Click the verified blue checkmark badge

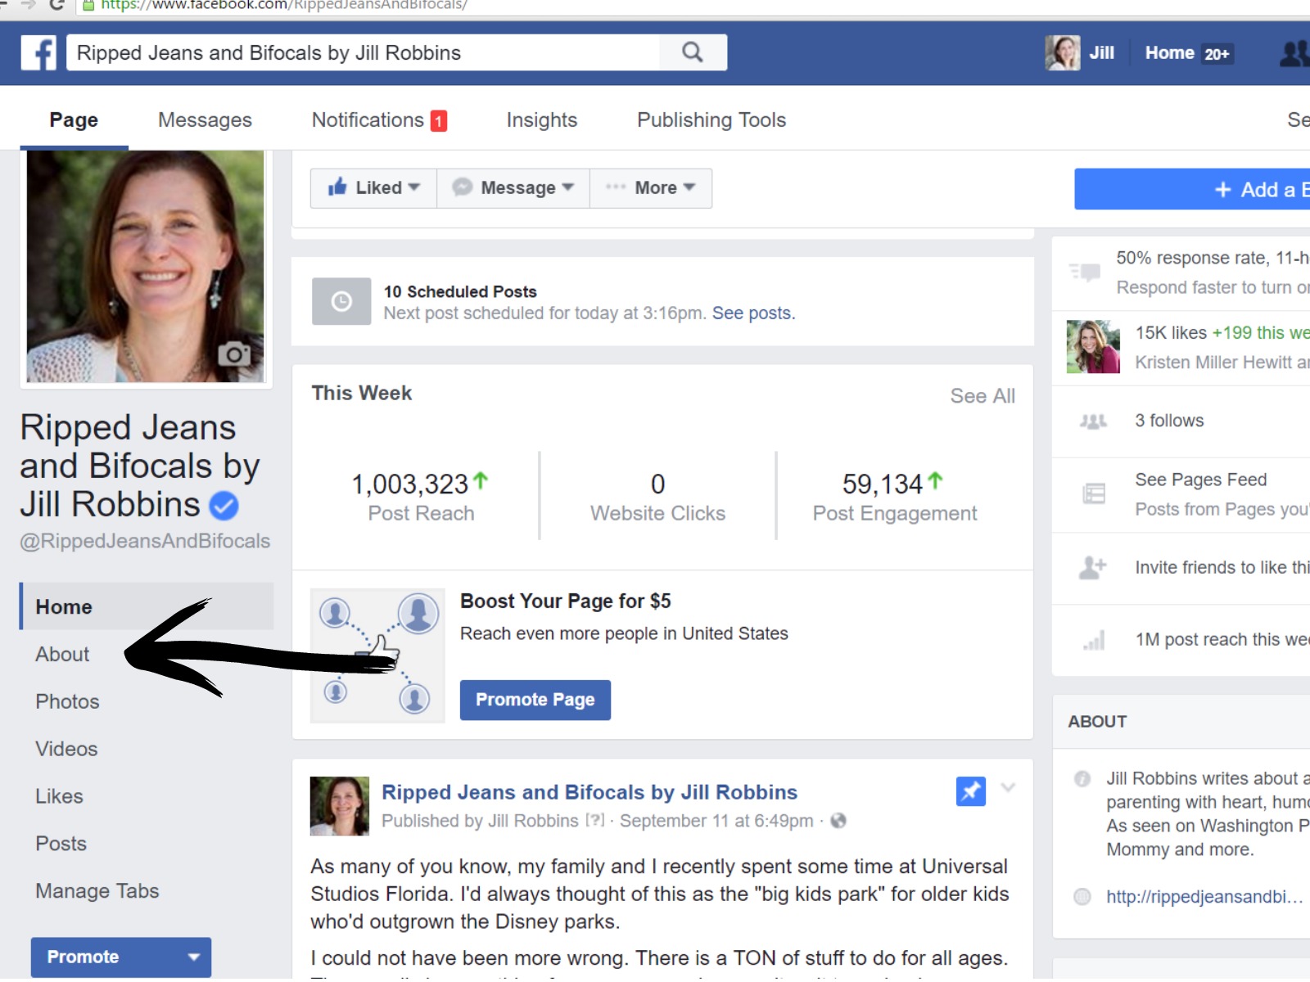click(224, 506)
